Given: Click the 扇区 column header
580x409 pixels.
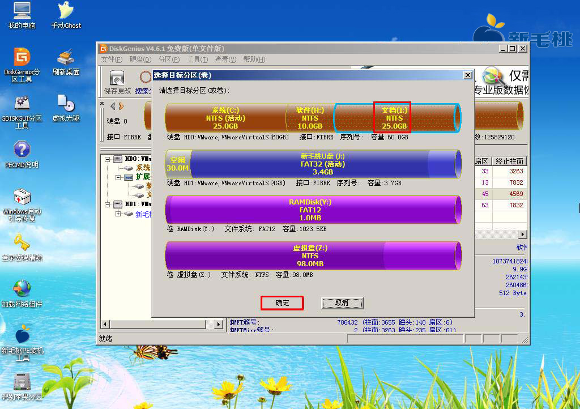Looking at the screenshot, I should pos(483,161).
